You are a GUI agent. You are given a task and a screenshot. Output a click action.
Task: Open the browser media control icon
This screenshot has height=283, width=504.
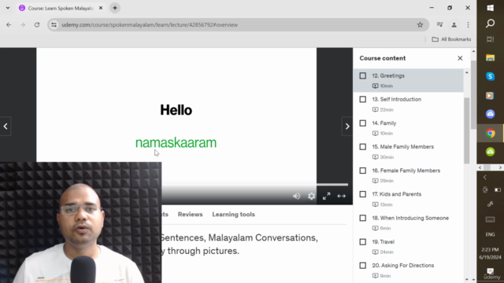coord(439,24)
